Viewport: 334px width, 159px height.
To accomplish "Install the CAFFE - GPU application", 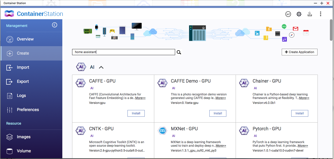I will point(136,113).
